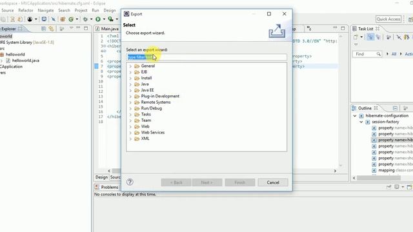Expand the Install export category
413x232 pixels.
tap(130, 79)
